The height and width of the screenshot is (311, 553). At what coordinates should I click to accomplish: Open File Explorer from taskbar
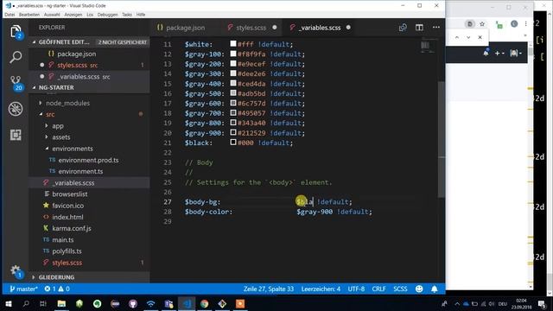click(x=61, y=303)
